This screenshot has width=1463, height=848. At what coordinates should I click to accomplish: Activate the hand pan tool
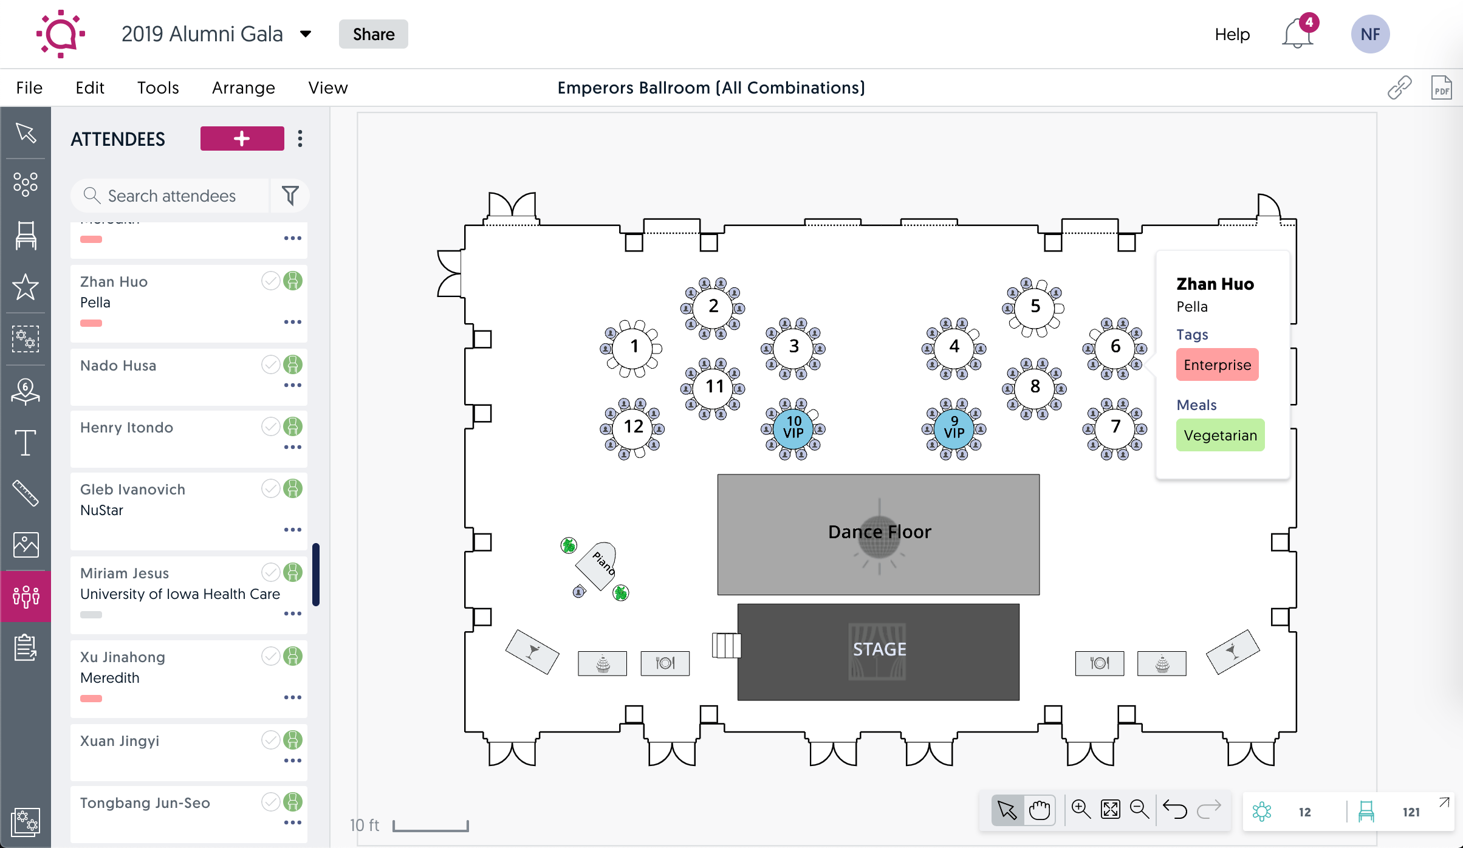pos(1040,810)
